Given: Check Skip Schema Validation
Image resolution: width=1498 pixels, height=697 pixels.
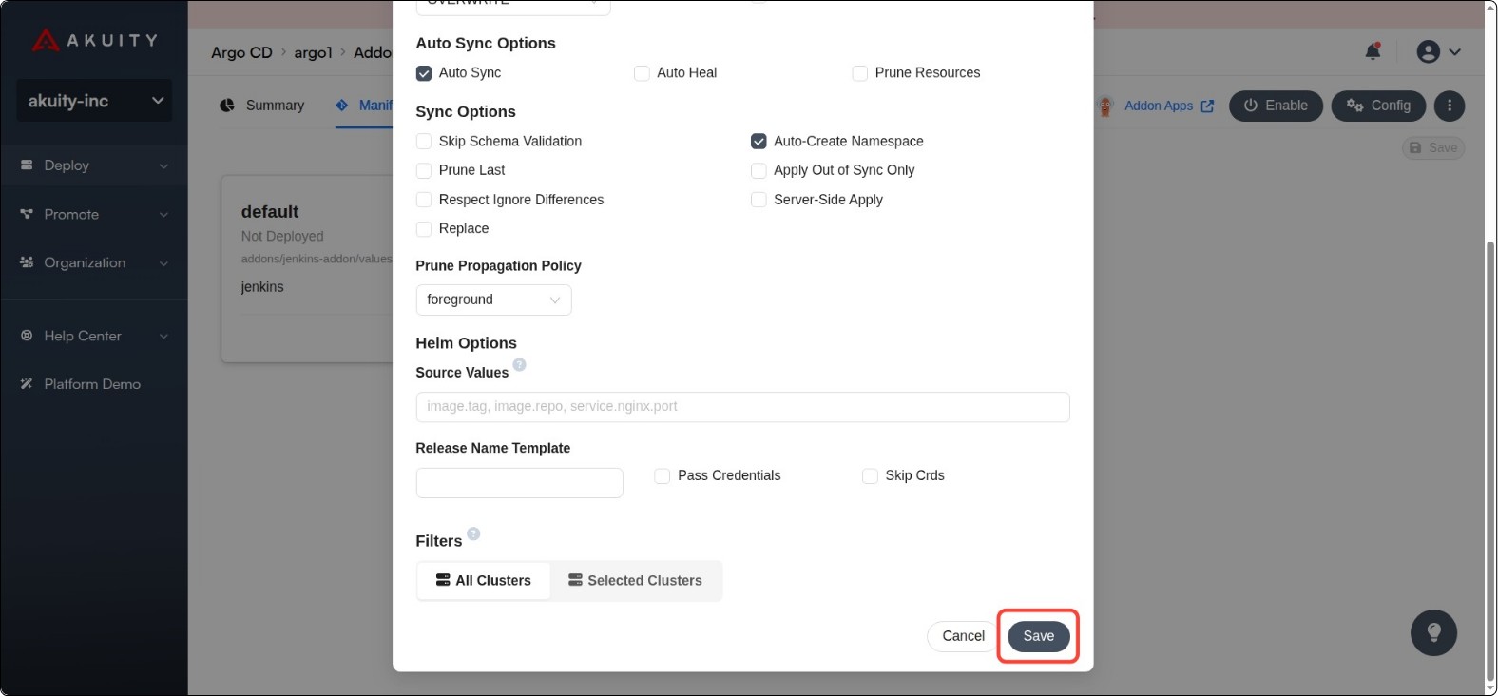Looking at the screenshot, I should coord(424,142).
